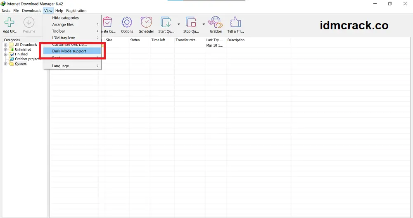
Task: Close the open View menu
Action: point(48,11)
